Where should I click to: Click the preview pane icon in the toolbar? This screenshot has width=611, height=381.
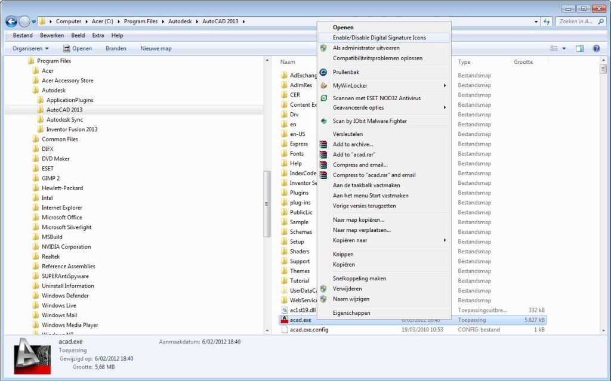tap(579, 48)
